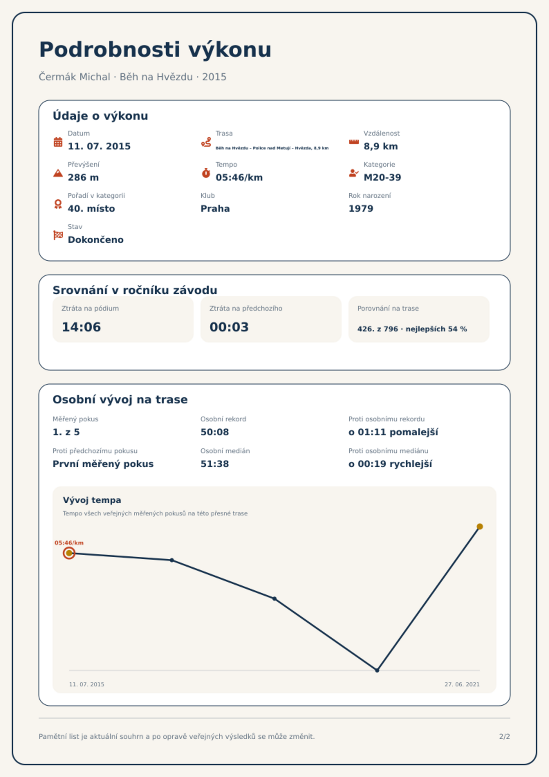Click the lowest point on the pace chart
This screenshot has height=777, width=549.
(377, 670)
